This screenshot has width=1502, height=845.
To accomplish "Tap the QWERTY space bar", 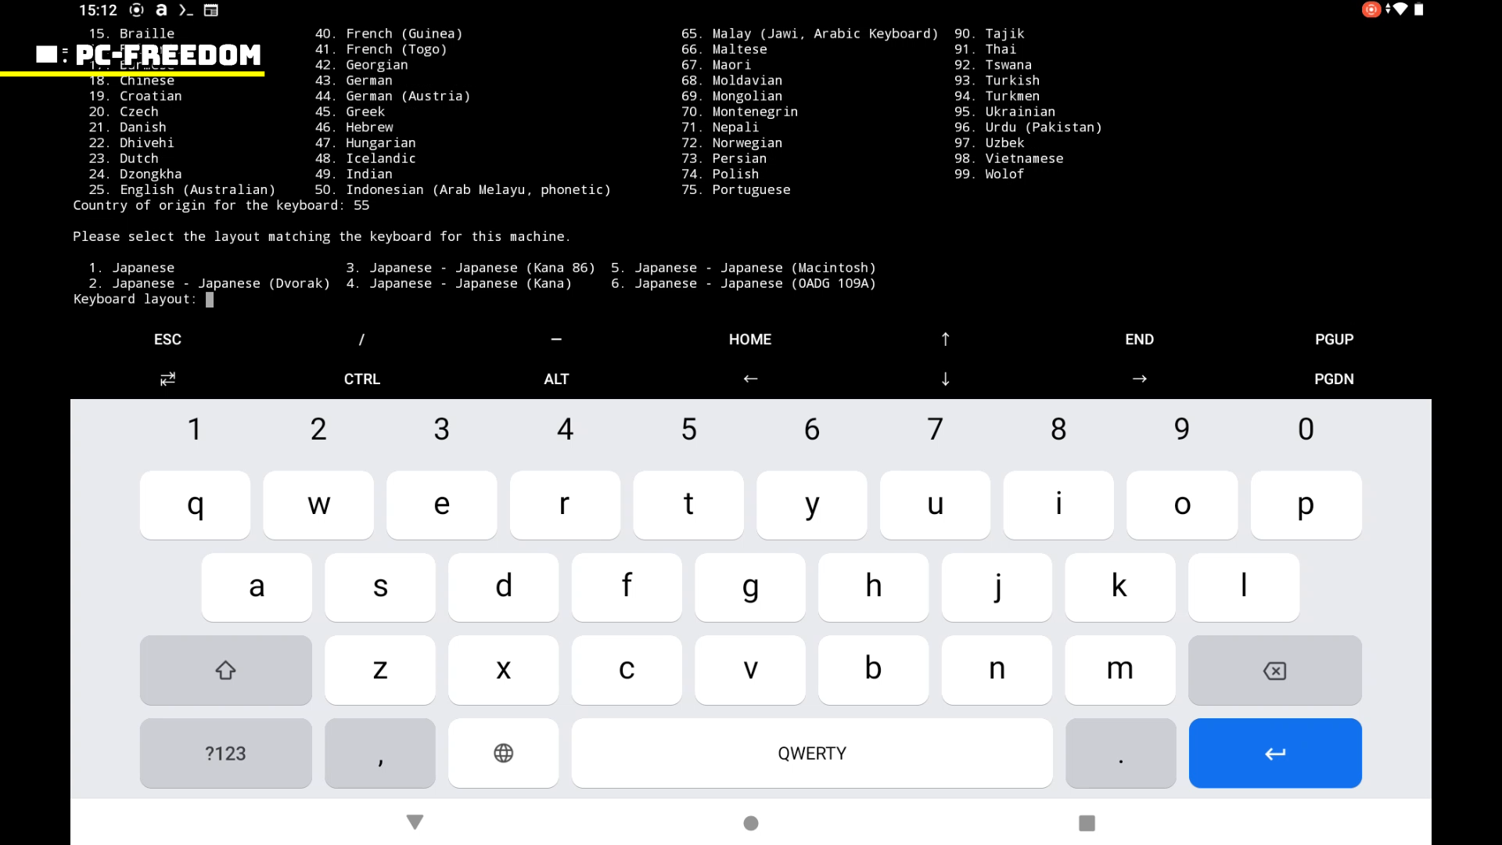I will click(x=811, y=753).
